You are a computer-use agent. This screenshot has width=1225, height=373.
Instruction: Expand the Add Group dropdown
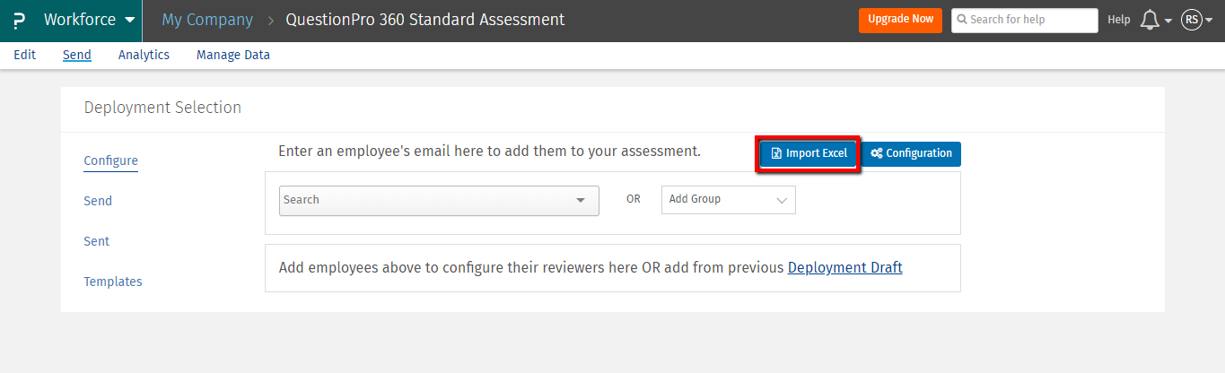(728, 200)
